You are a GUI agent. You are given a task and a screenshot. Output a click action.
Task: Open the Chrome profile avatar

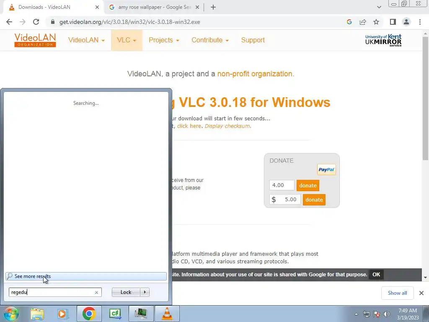point(406,22)
